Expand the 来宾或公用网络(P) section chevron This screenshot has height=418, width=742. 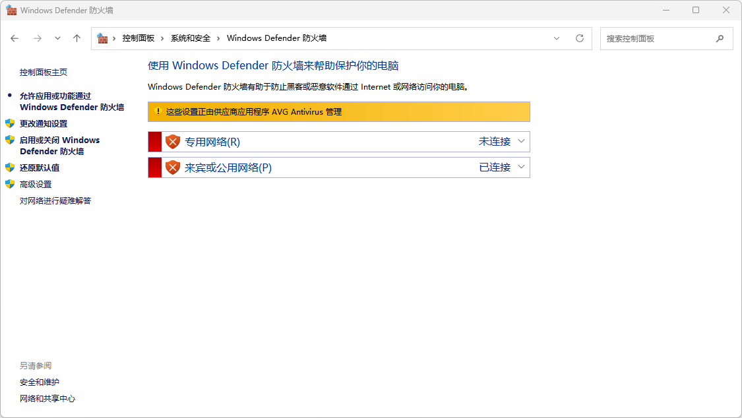(x=521, y=167)
